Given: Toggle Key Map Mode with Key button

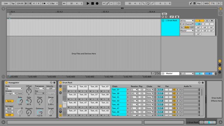Looking at the screenshot, I should (x=199, y=3).
